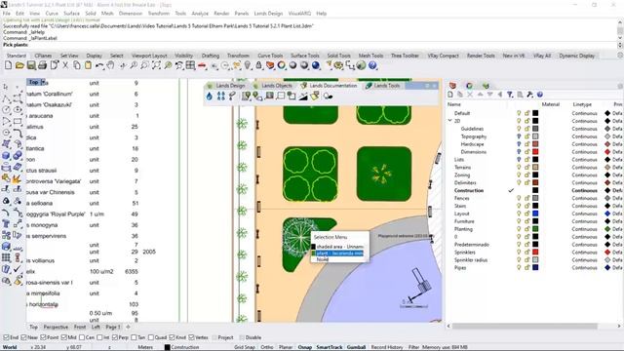Viewport: 624px width, 351px height.
Task: Open the Layers tab icon in right panel
Action: (x=452, y=86)
